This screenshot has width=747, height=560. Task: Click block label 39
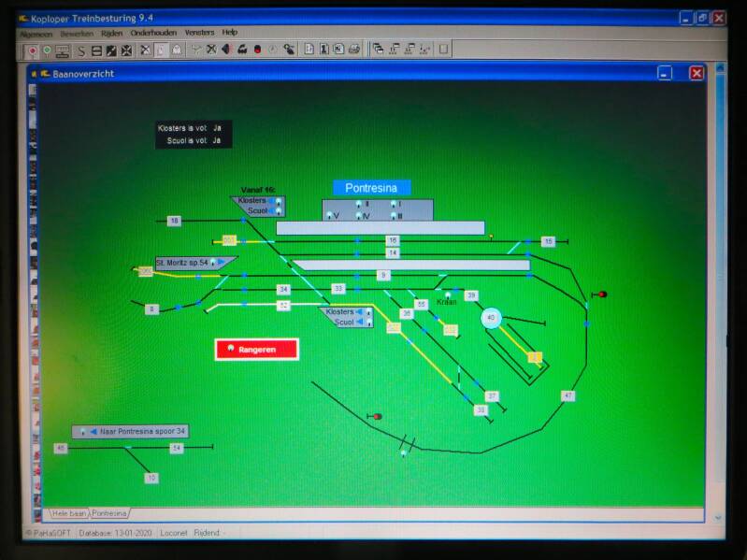coord(471,295)
